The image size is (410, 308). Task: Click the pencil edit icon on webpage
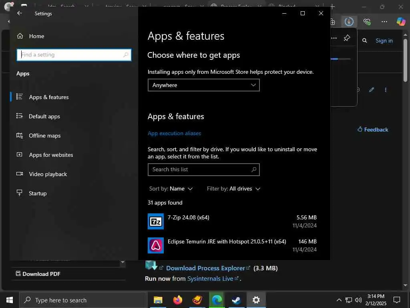tap(372, 90)
